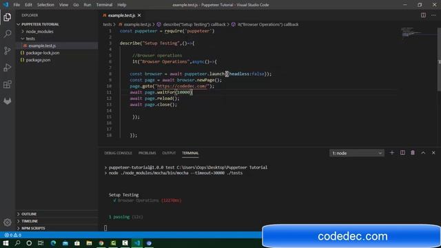The width and height of the screenshot is (441, 248).
Task: Open the GitLab extension icon
Action: [x=8, y=101]
